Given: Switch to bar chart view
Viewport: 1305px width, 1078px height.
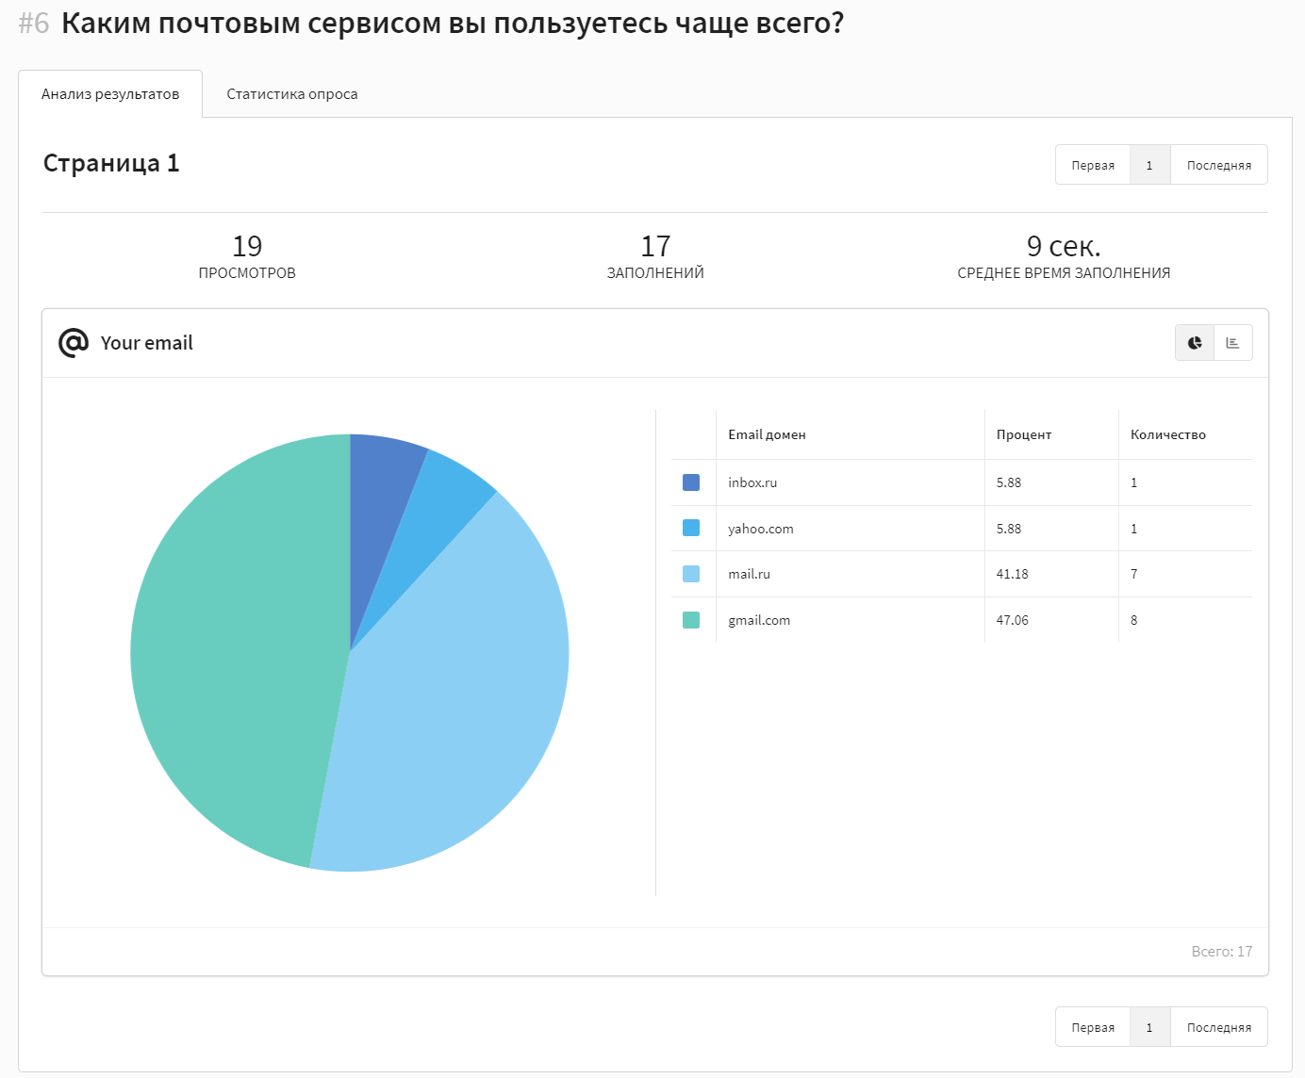Looking at the screenshot, I should (x=1233, y=343).
